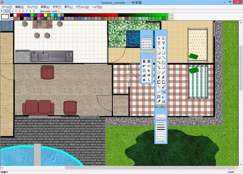Pick the green tree parts icon

point(144,80)
